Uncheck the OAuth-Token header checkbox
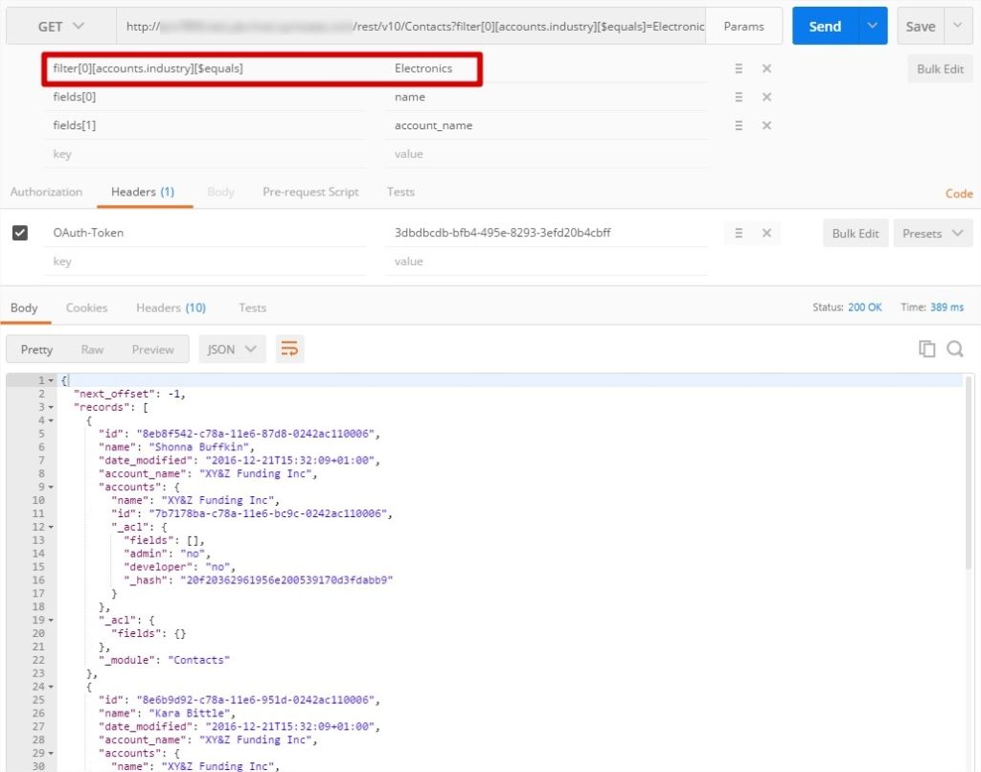The height and width of the screenshot is (772, 981). pos(20,233)
